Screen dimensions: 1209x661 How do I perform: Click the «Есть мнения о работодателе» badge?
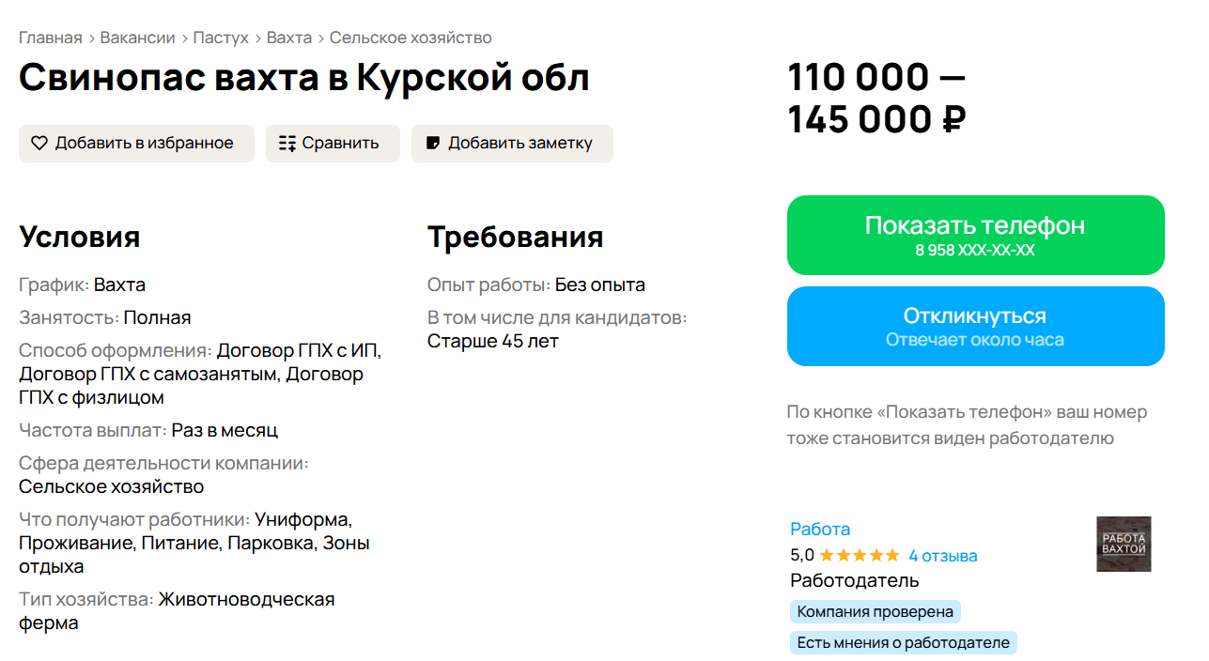point(903,643)
